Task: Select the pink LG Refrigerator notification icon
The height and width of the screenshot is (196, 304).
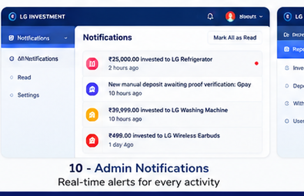Action: tap(92, 63)
